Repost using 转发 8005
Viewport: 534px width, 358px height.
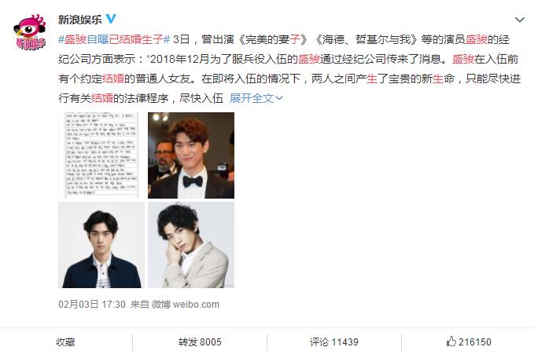point(200,342)
